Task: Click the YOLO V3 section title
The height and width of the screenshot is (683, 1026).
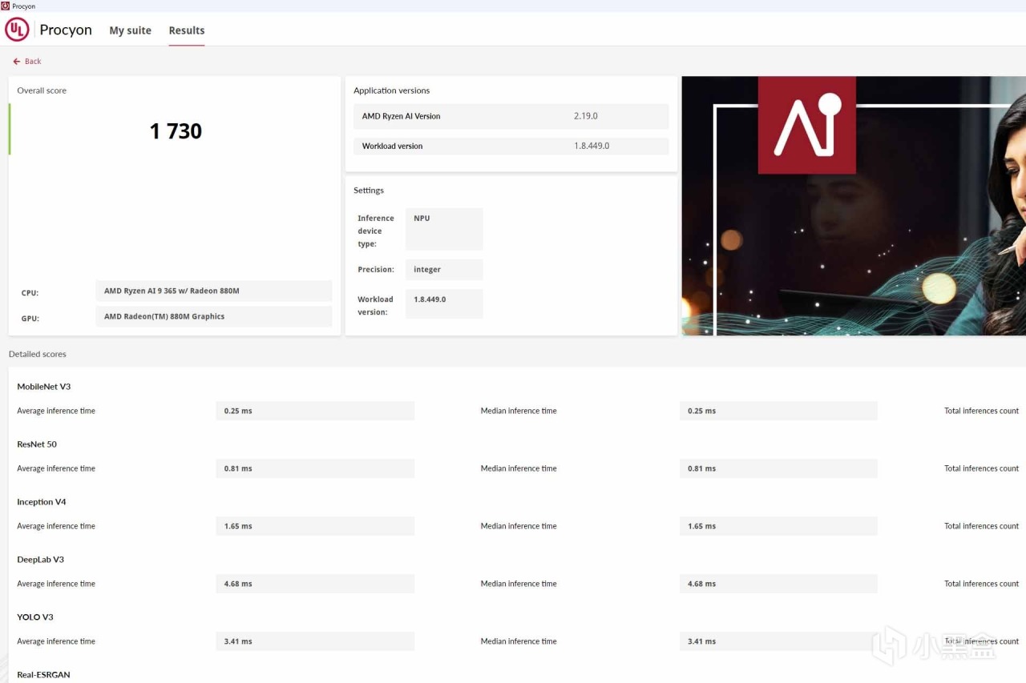Action: pyautogui.click(x=35, y=617)
